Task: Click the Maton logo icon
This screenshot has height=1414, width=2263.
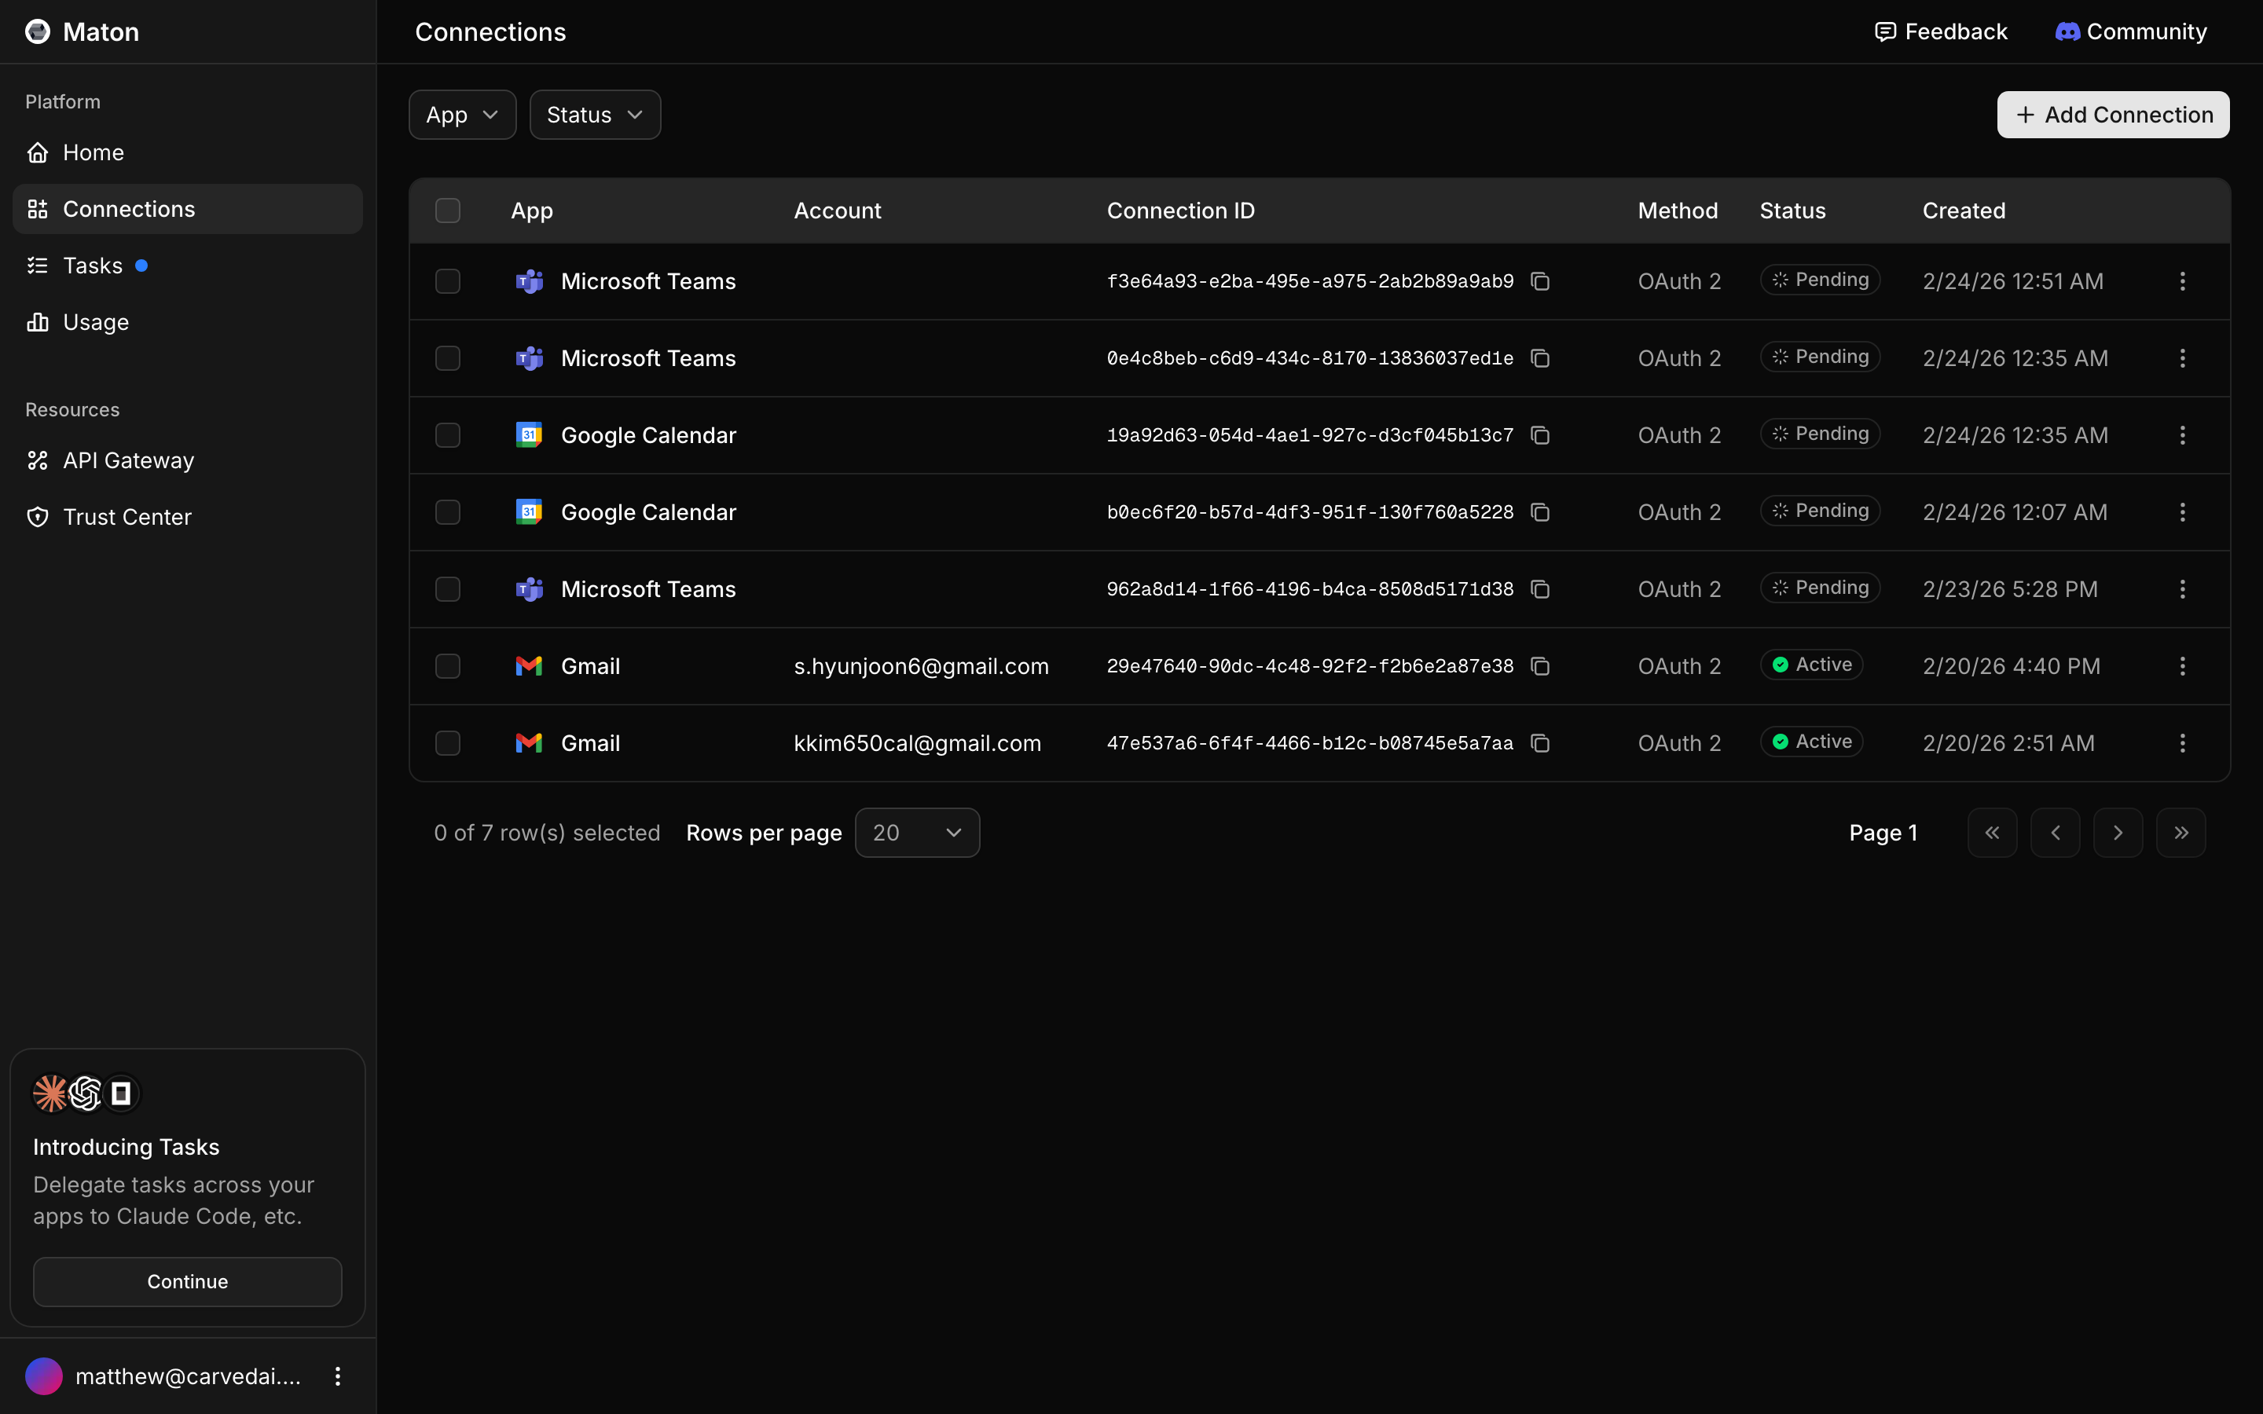Action: (x=38, y=31)
